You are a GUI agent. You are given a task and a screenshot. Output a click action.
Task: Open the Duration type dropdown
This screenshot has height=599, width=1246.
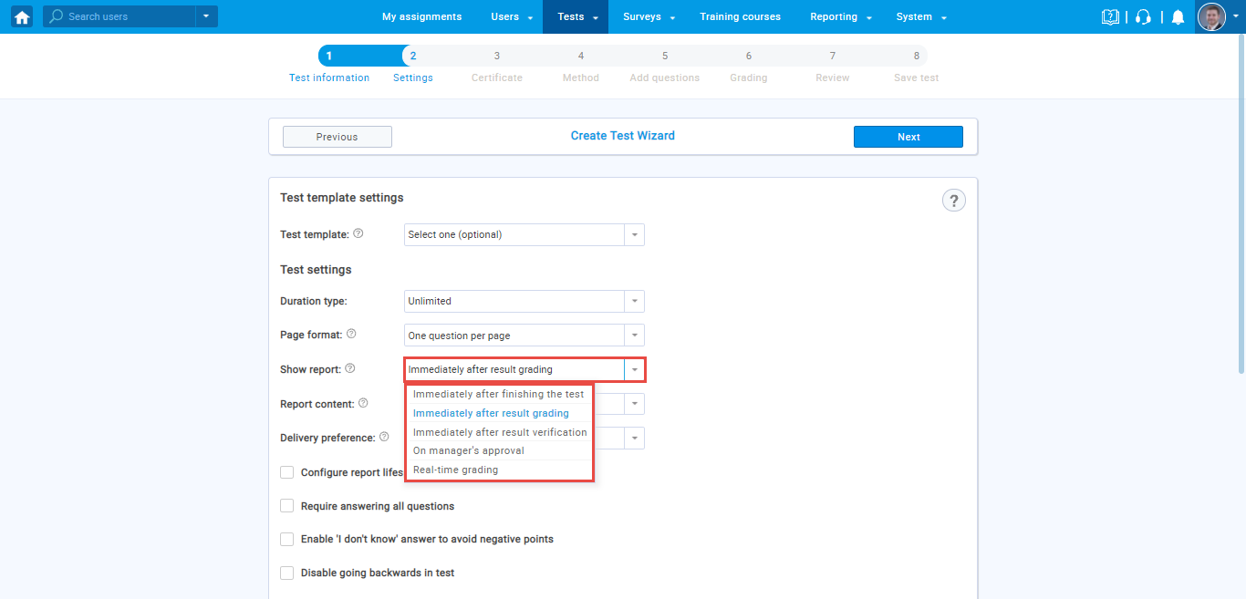pos(524,301)
